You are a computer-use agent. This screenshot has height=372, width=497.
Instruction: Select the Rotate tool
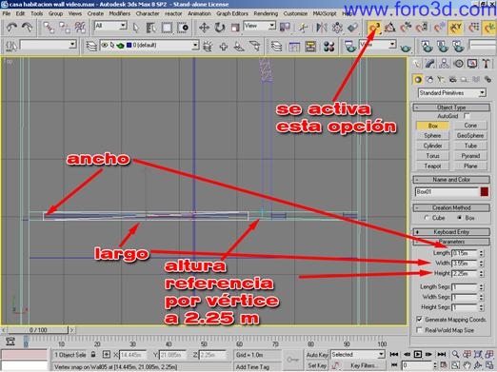pyautogui.click(x=220, y=28)
